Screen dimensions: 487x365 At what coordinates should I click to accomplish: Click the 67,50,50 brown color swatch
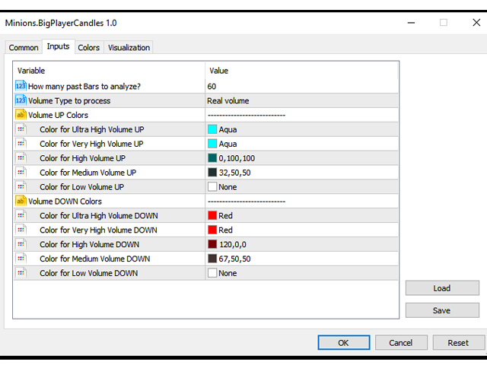tap(212, 259)
